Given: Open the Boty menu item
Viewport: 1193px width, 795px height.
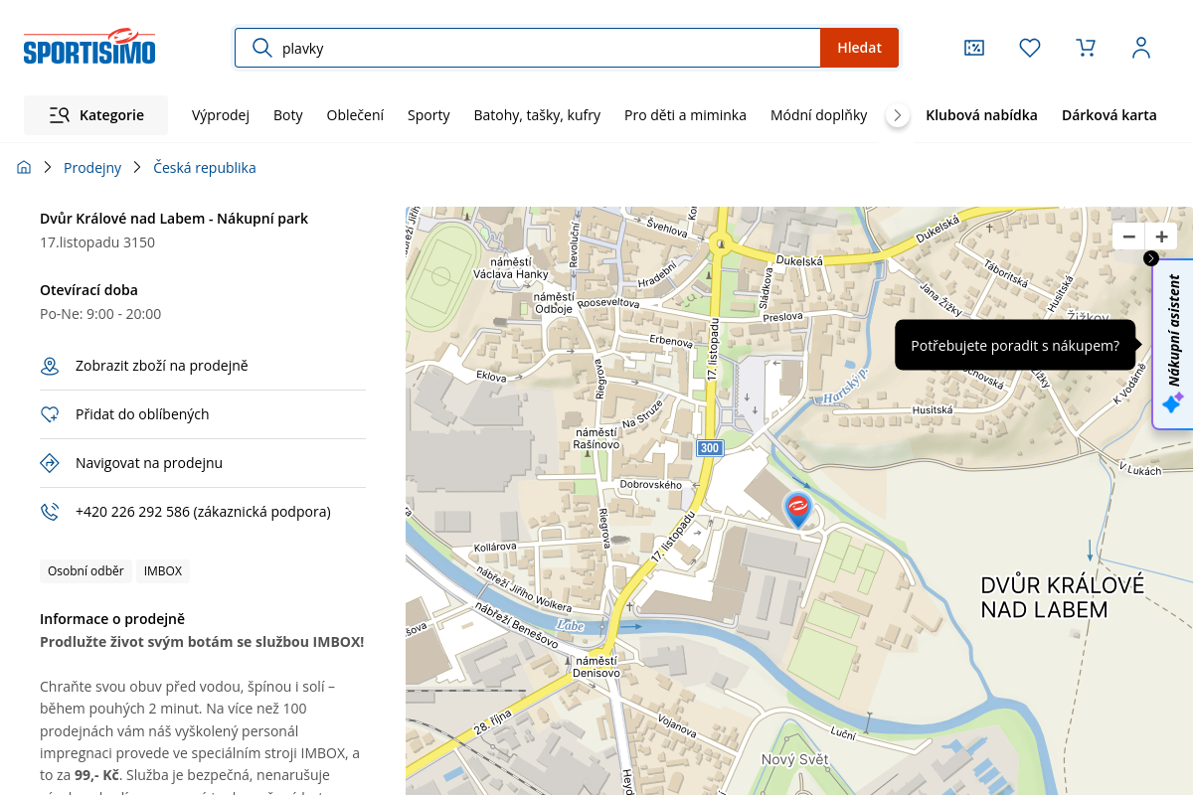Looking at the screenshot, I should [x=288, y=115].
